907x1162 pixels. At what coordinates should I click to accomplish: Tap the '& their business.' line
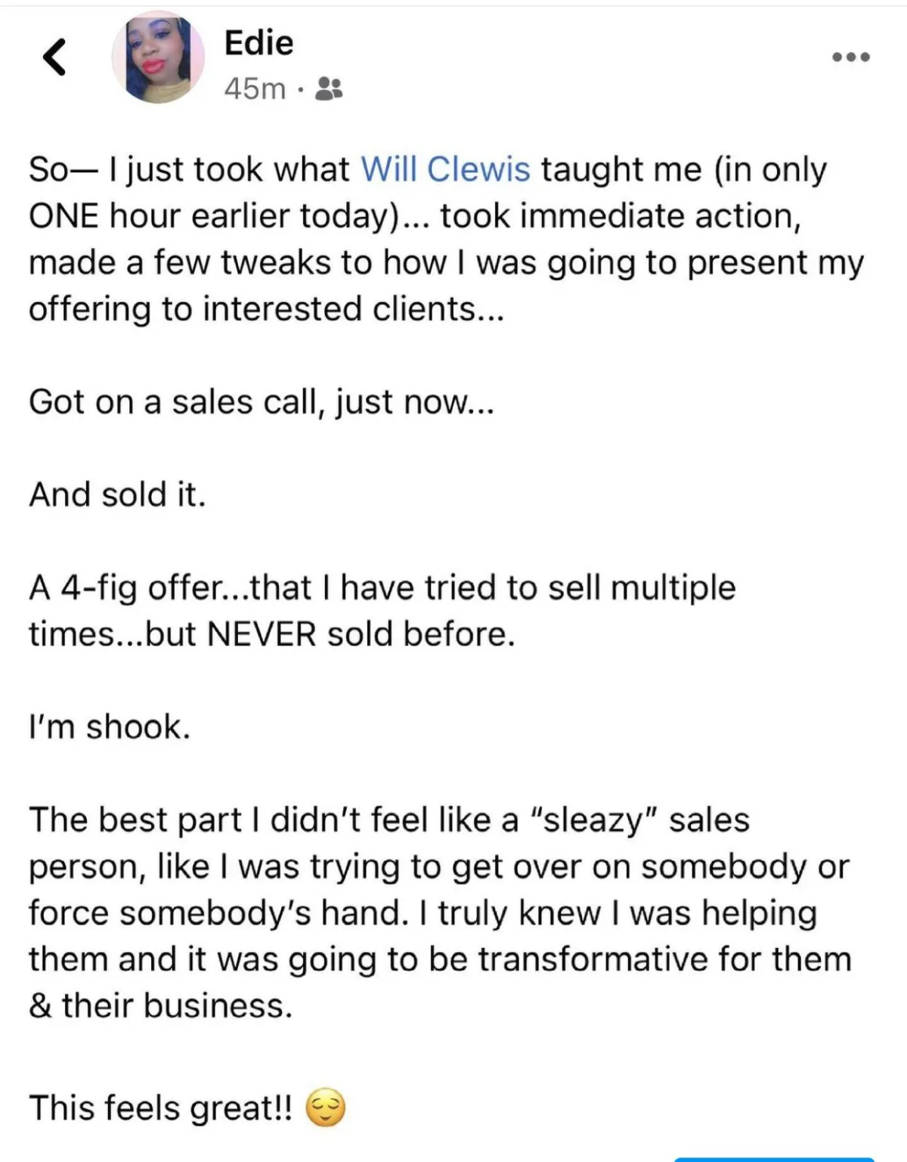coord(160,1006)
